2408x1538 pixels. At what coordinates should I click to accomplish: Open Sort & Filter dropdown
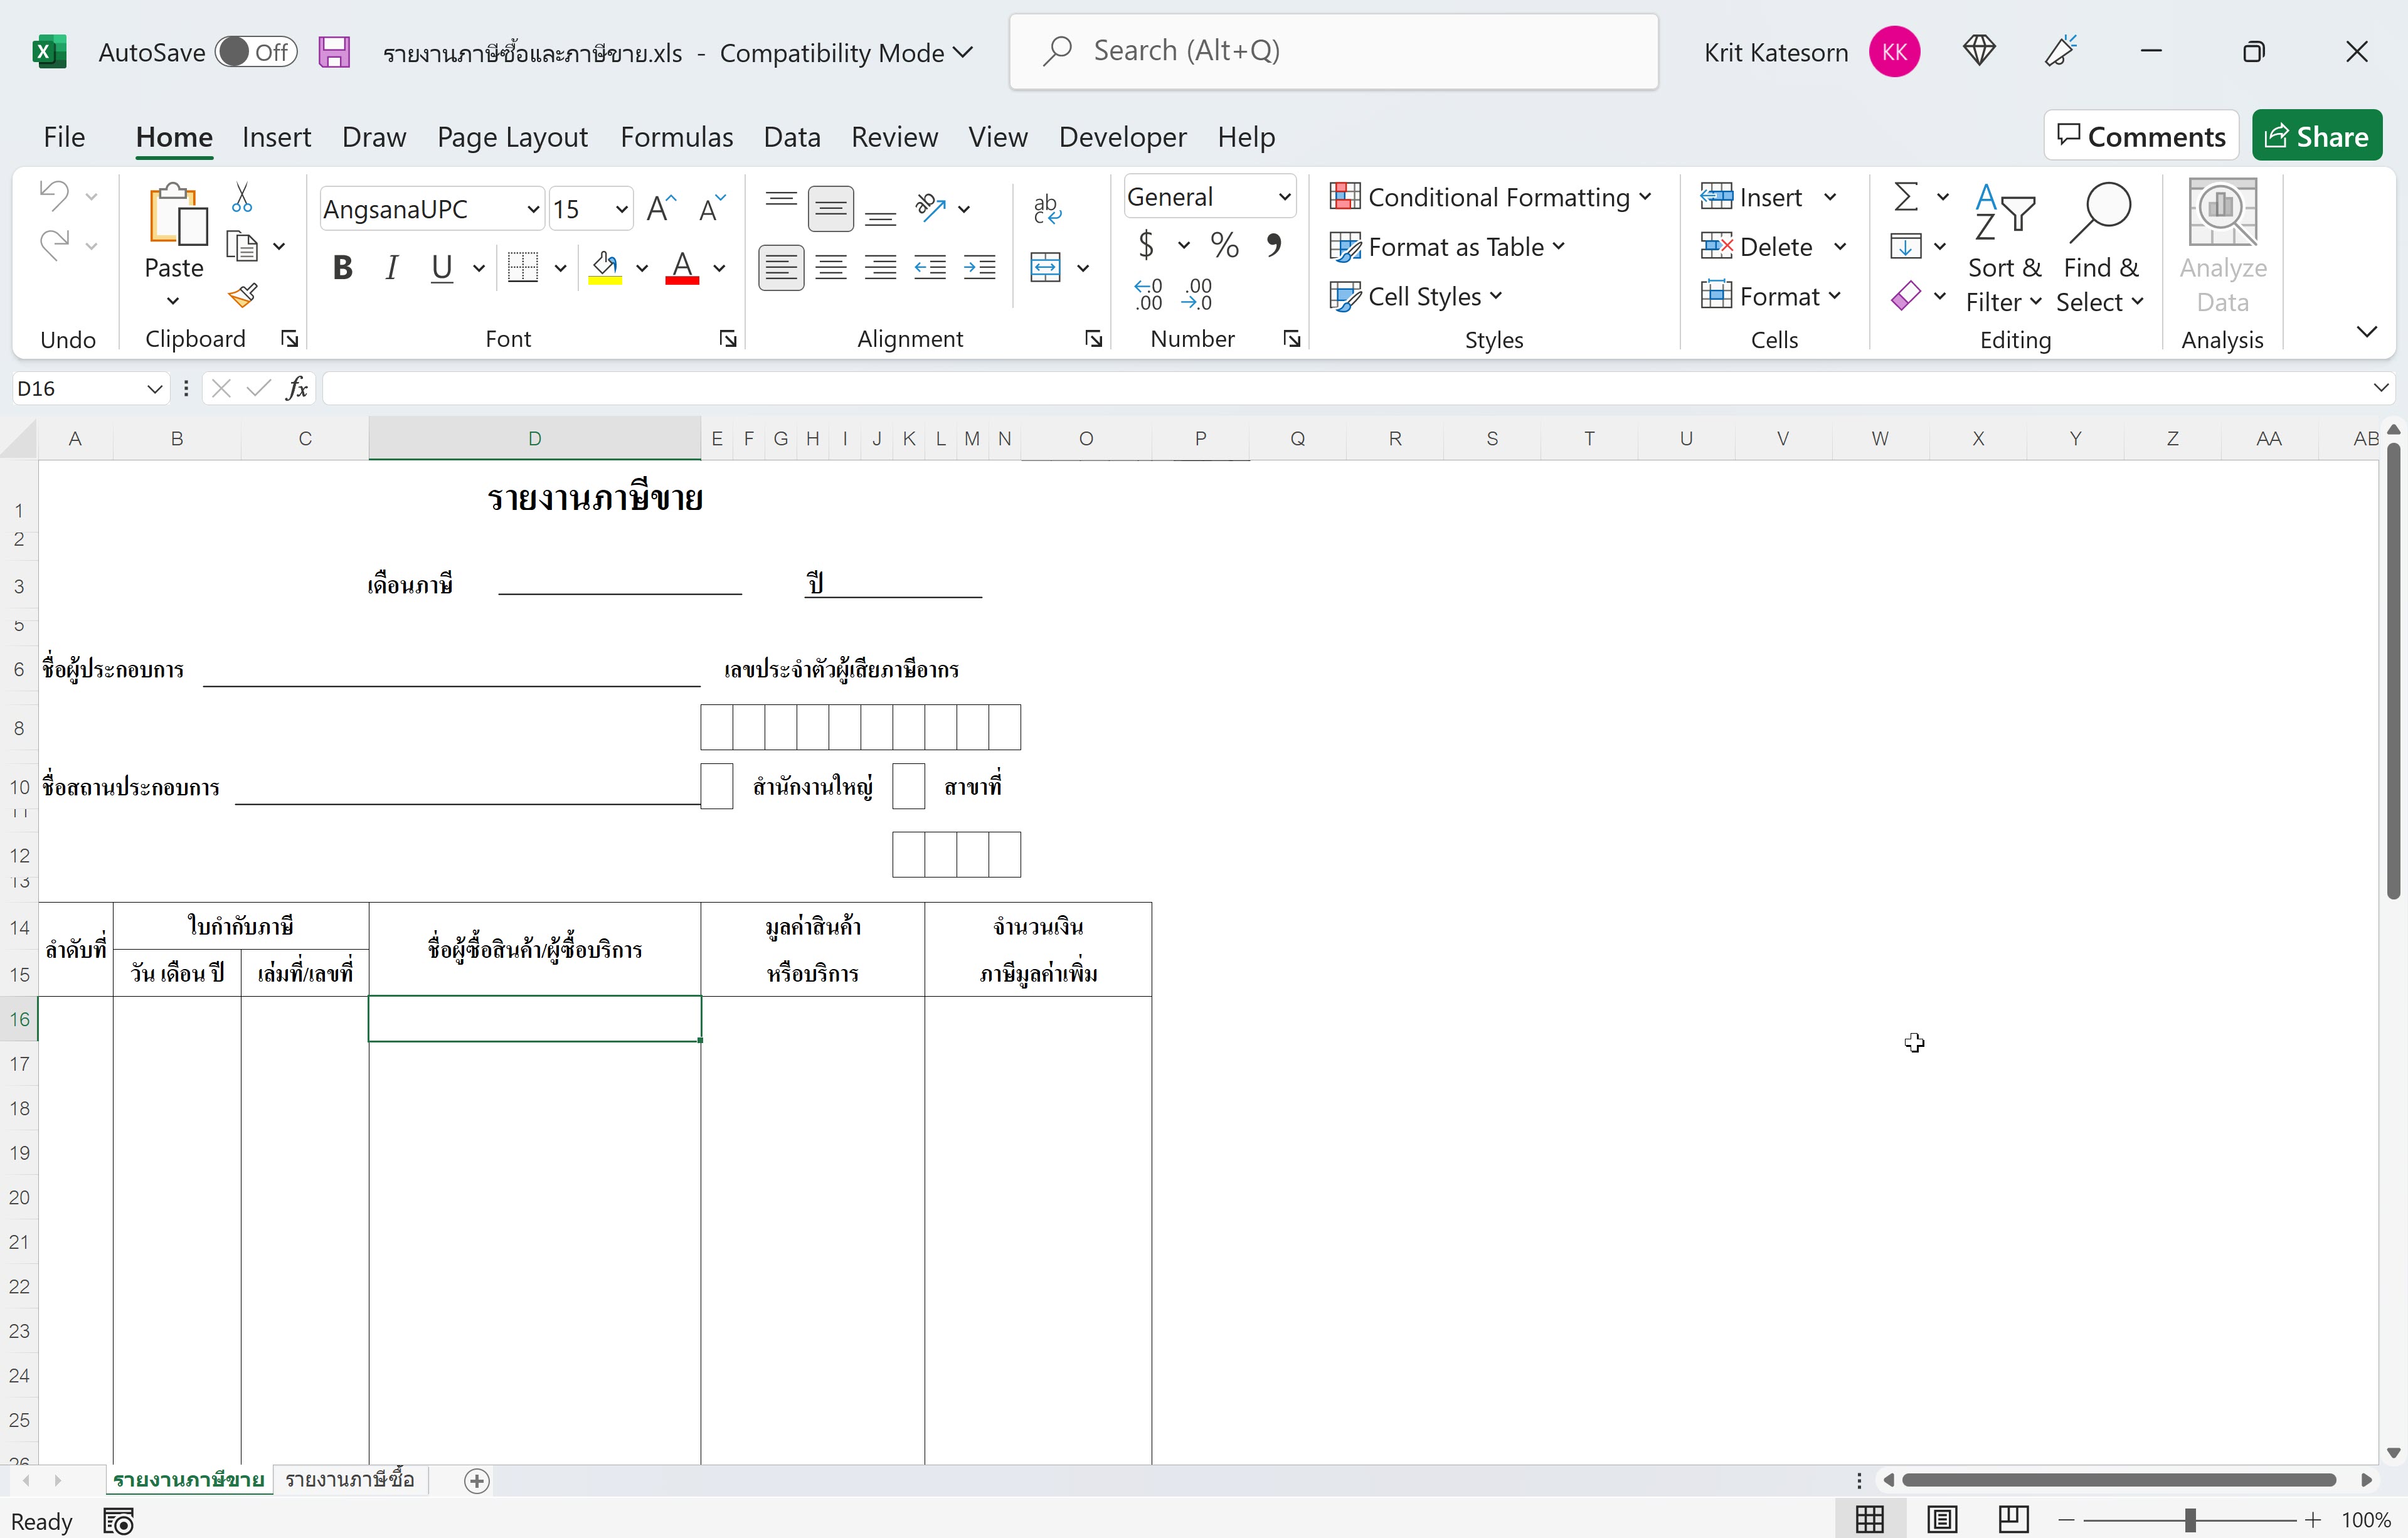tap(2004, 248)
